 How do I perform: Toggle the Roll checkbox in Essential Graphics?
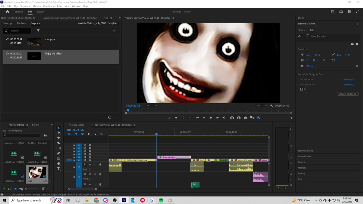pyautogui.click(x=302, y=89)
